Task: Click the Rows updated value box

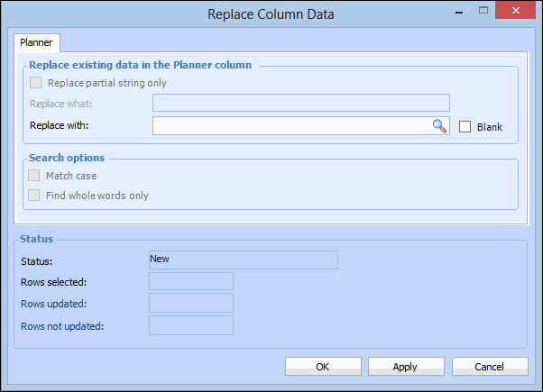Action: click(190, 303)
